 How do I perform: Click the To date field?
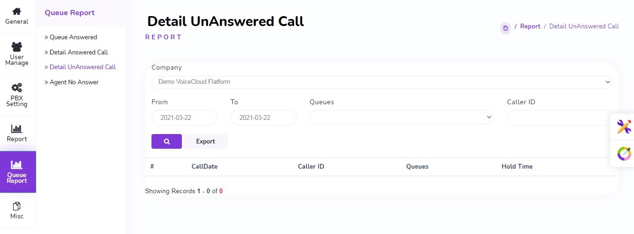(263, 117)
